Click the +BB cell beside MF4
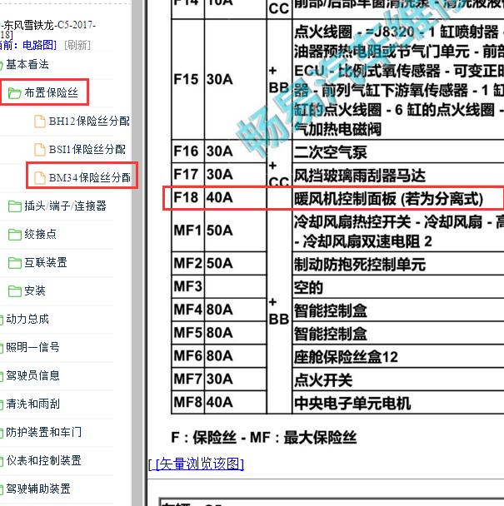 [x=279, y=310]
